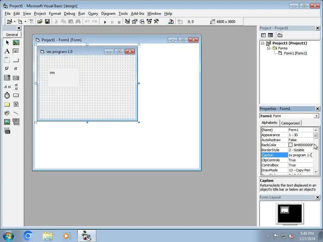Start the program with the Run arrow
The width and height of the screenshot is (323, 242).
tap(105, 22)
